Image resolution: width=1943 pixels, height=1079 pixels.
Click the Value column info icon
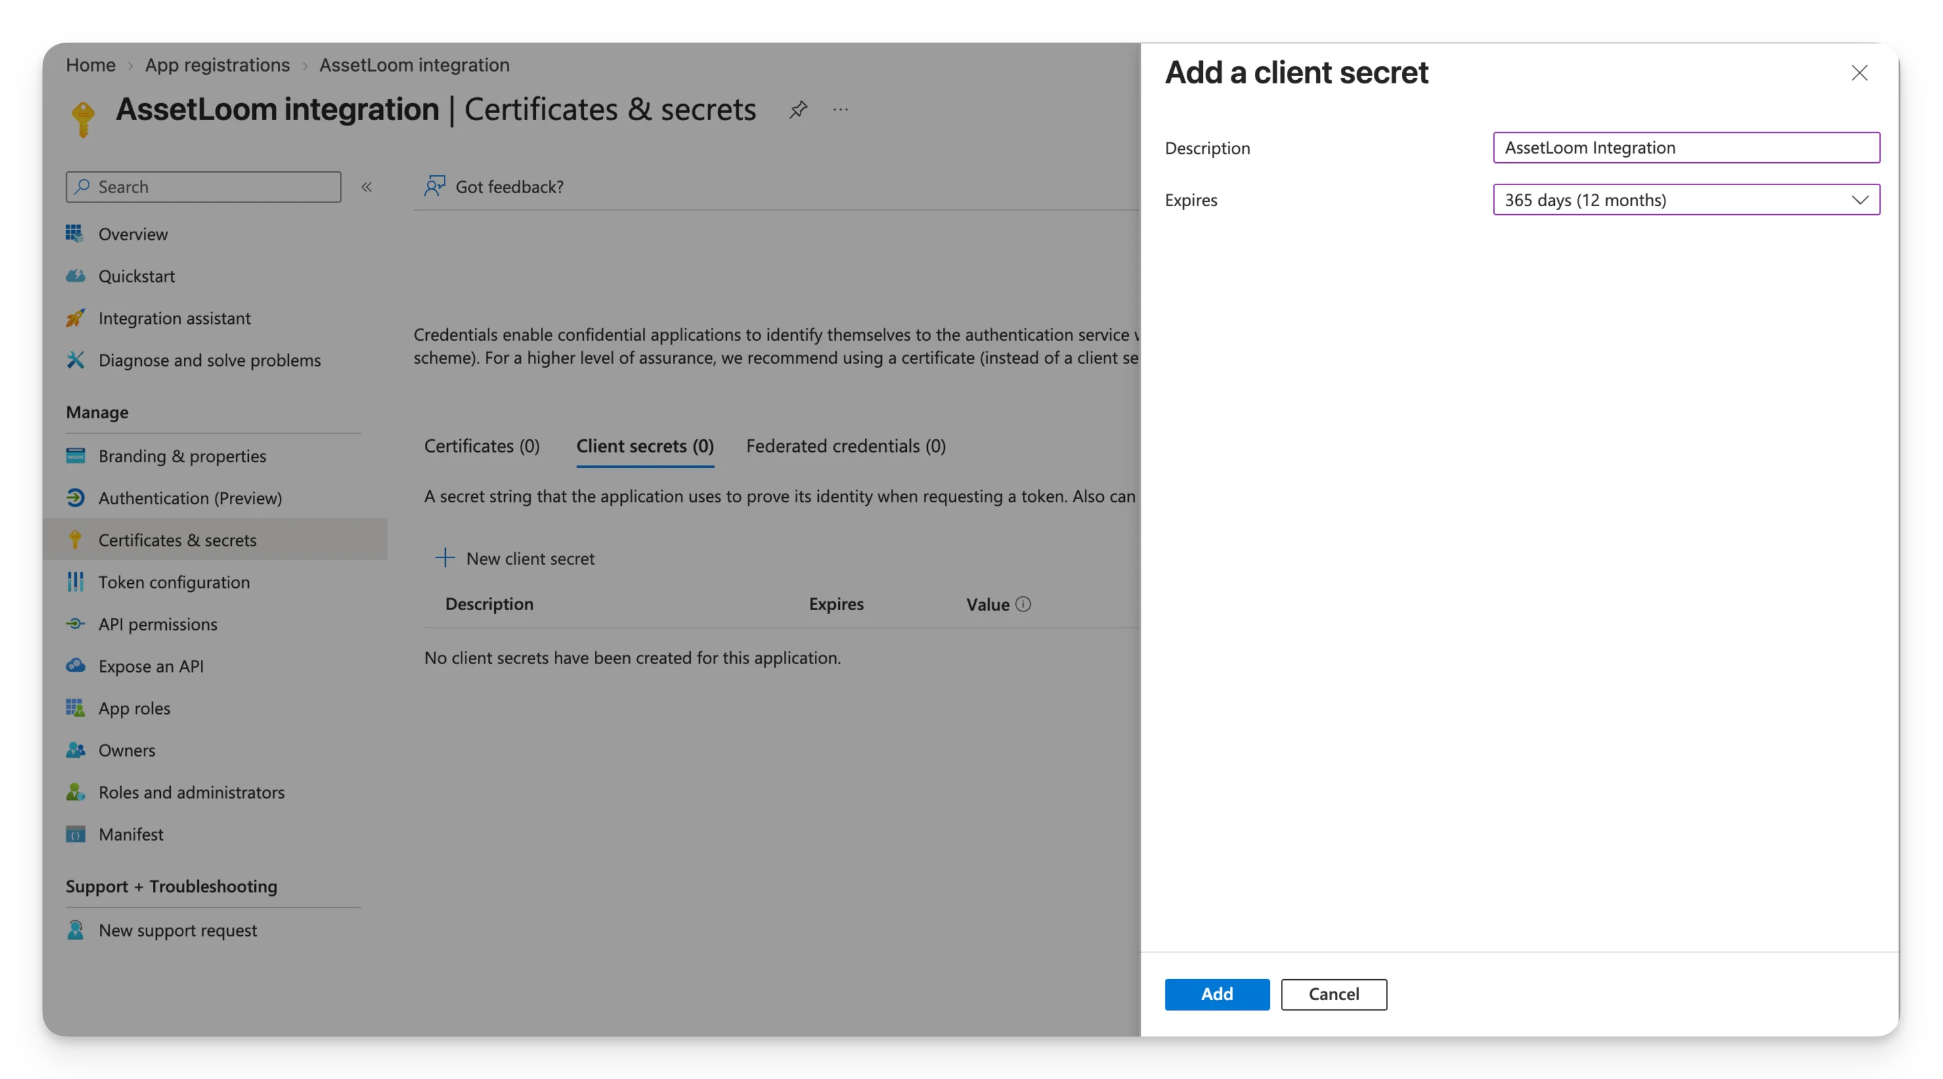click(x=1023, y=604)
